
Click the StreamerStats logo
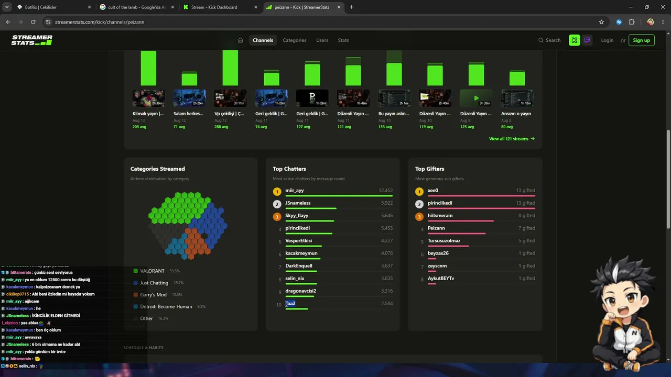[32, 40]
